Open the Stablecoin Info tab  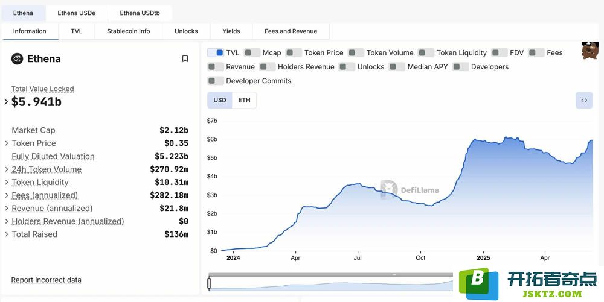click(x=129, y=31)
